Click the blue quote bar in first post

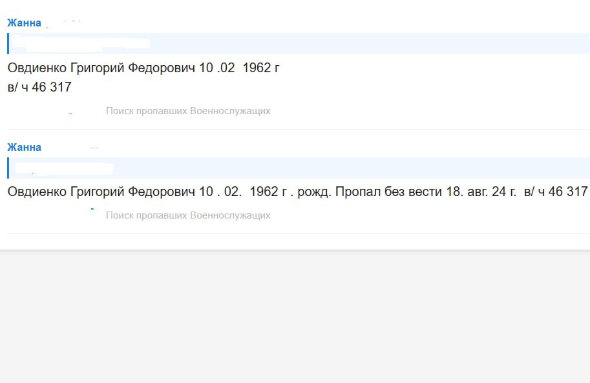(8, 44)
